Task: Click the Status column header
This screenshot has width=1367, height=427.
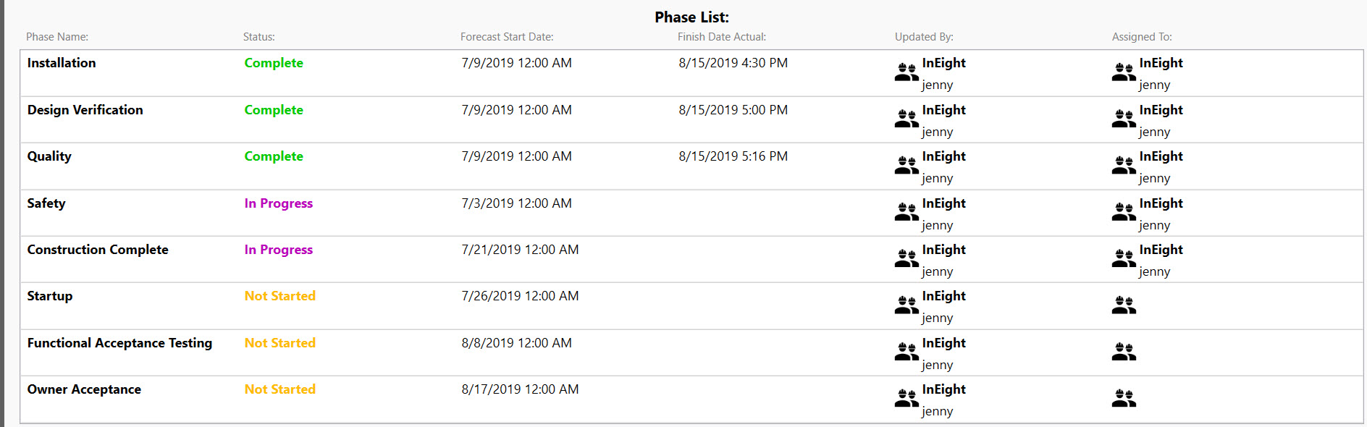Action: 259,37
